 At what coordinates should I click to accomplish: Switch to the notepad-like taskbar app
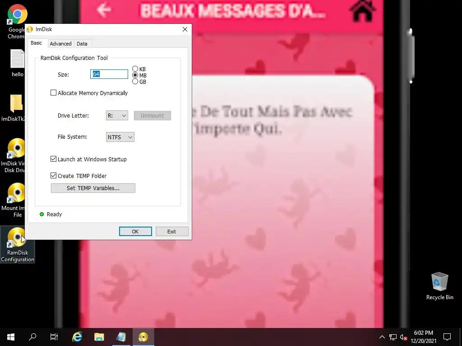coord(121,337)
